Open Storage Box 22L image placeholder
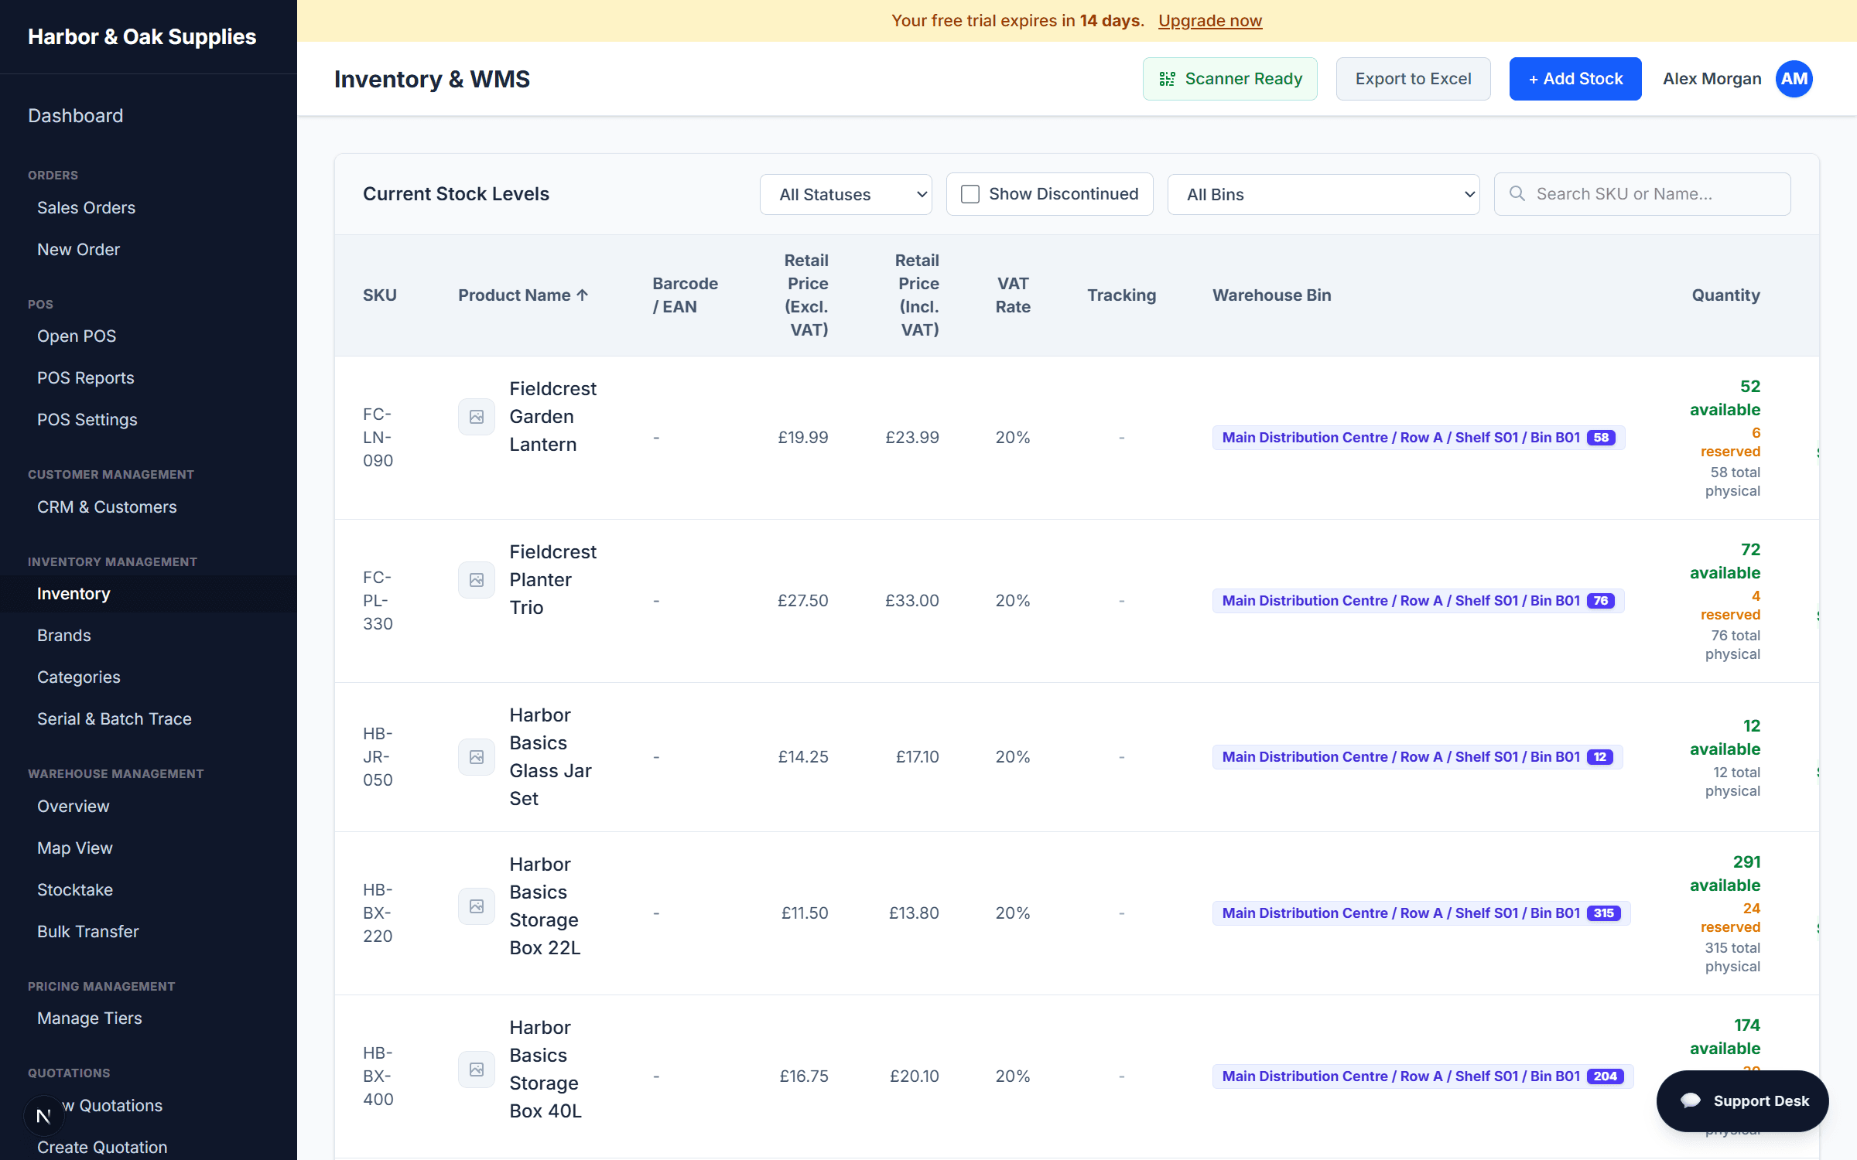 477,906
